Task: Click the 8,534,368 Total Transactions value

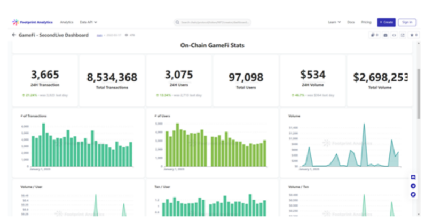Action: [112, 77]
